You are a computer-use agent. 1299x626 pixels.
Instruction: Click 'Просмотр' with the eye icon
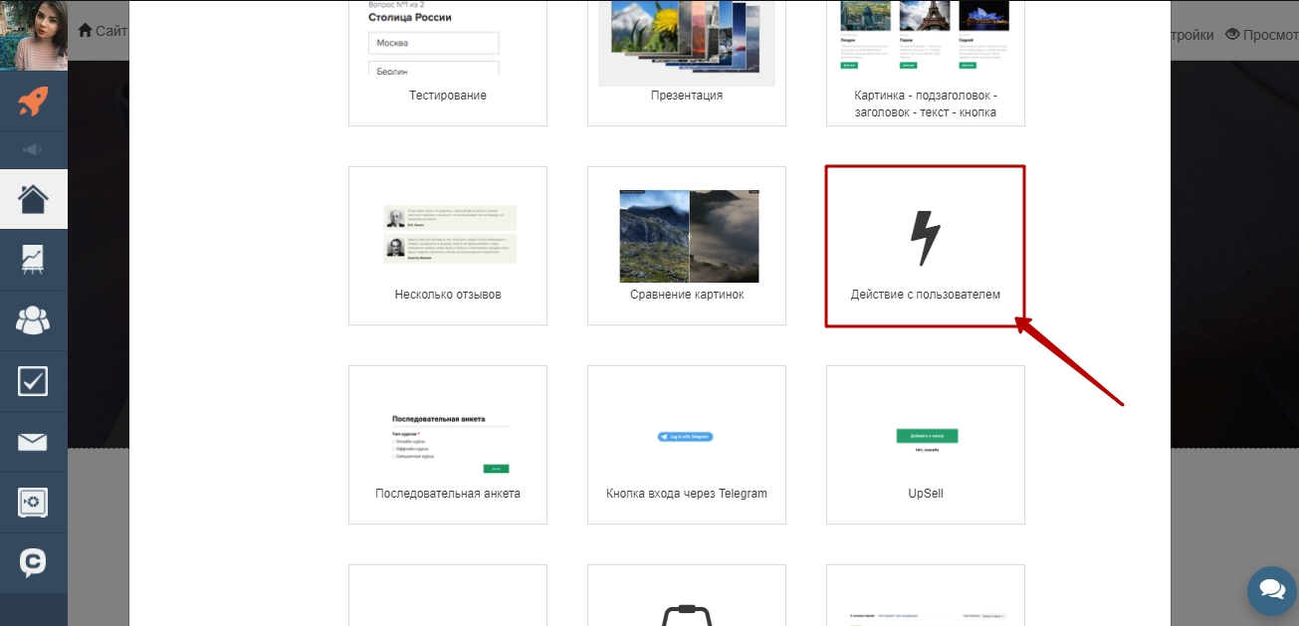click(x=1261, y=34)
